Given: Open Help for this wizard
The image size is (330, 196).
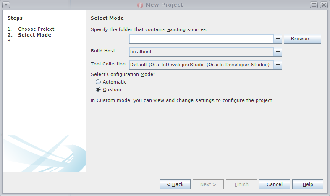Looking at the screenshot, I should coord(308,184).
